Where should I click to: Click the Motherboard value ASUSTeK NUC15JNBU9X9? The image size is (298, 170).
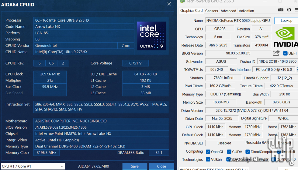tap(101, 121)
